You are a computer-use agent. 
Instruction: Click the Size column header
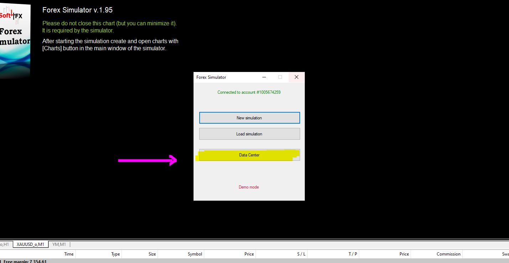click(x=152, y=254)
